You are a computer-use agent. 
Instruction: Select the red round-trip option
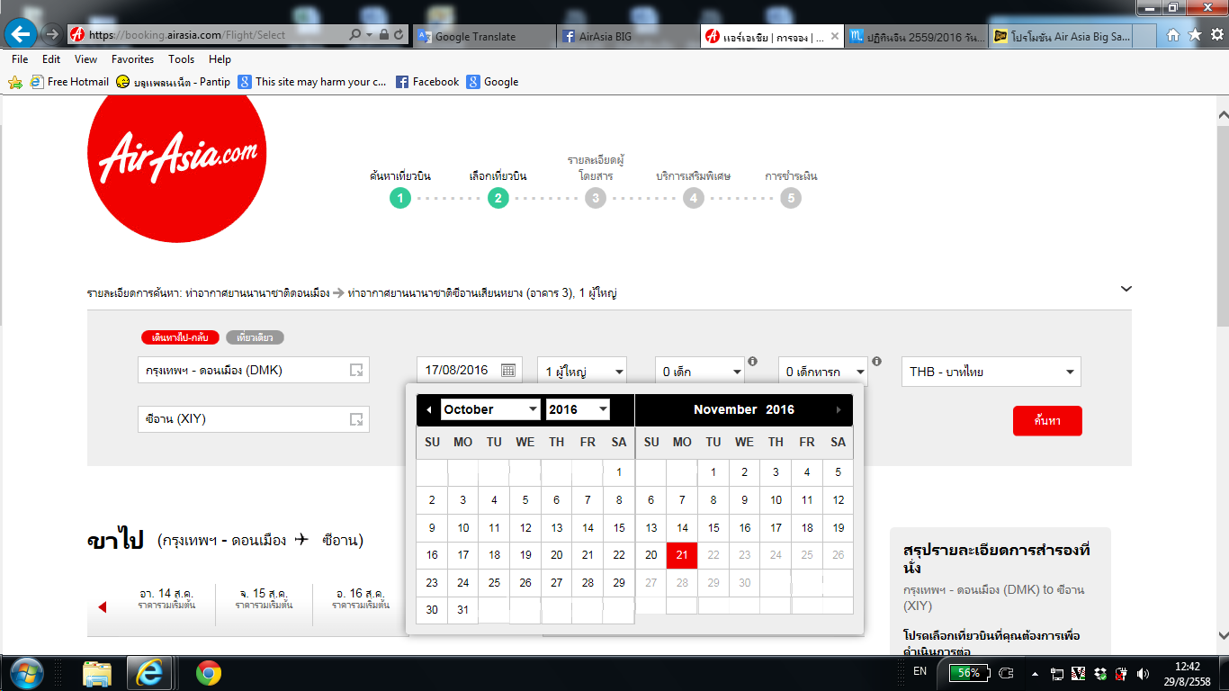point(180,337)
